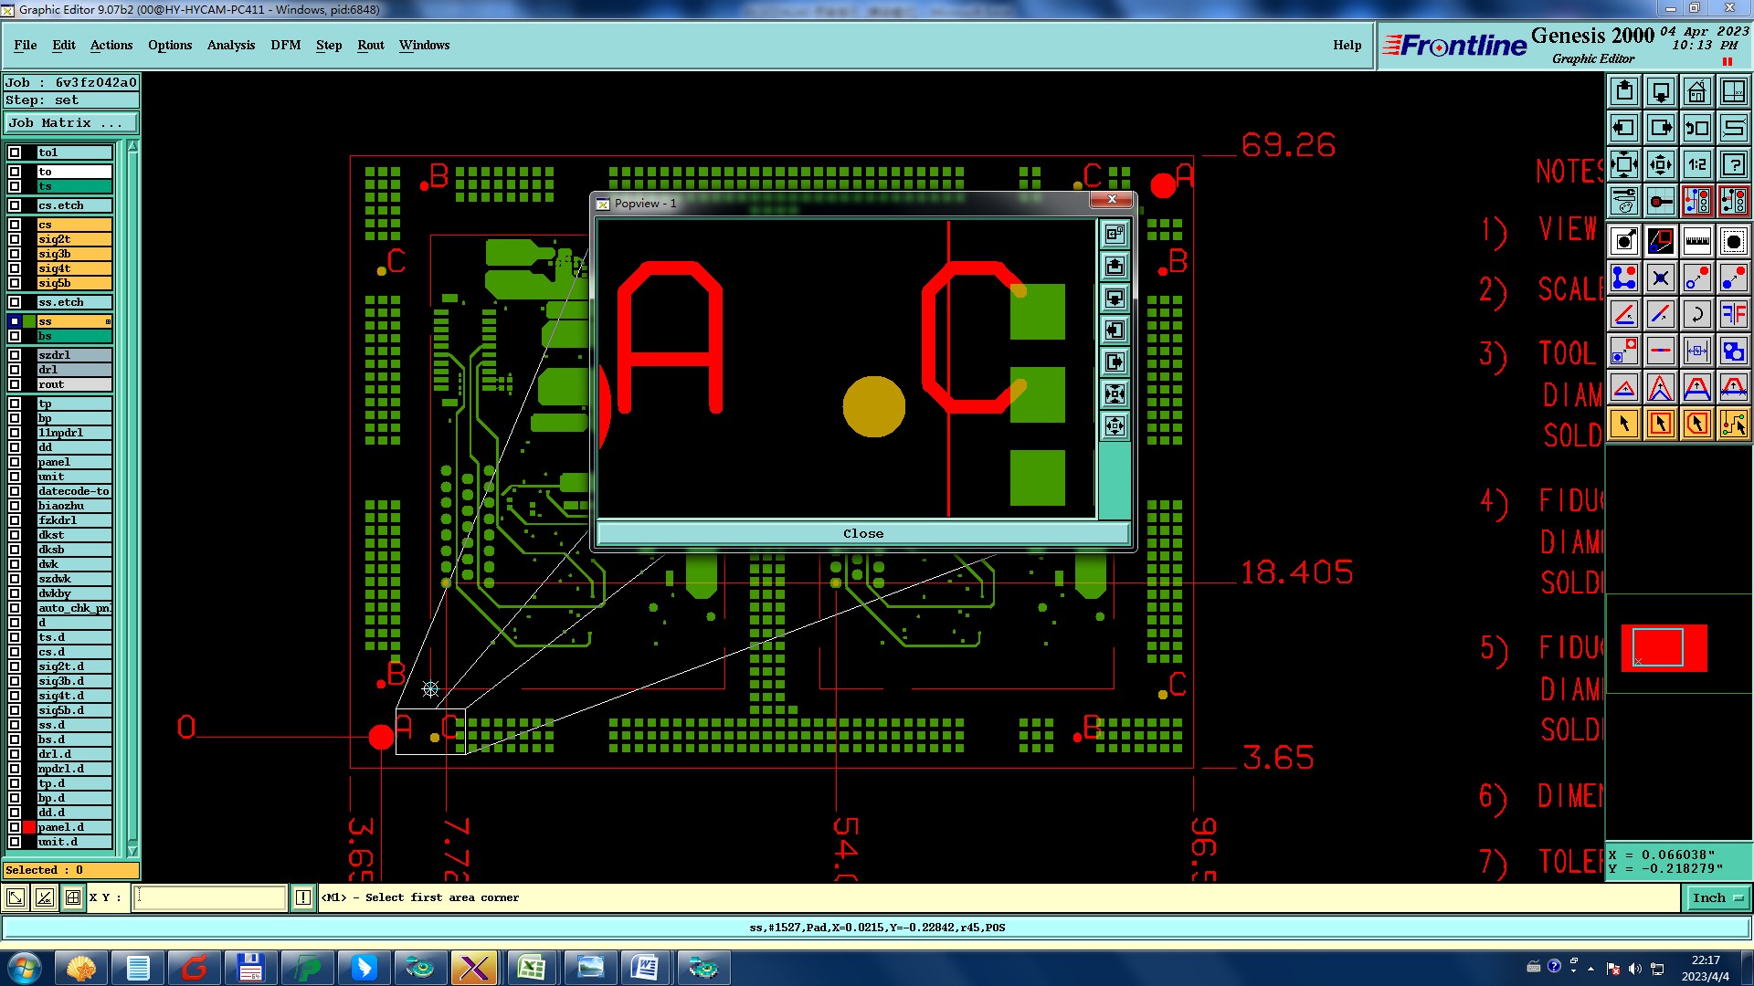This screenshot has height=986, width=1754.
Task: Open the Inch units dropdown
Action: coord(1717,898)
